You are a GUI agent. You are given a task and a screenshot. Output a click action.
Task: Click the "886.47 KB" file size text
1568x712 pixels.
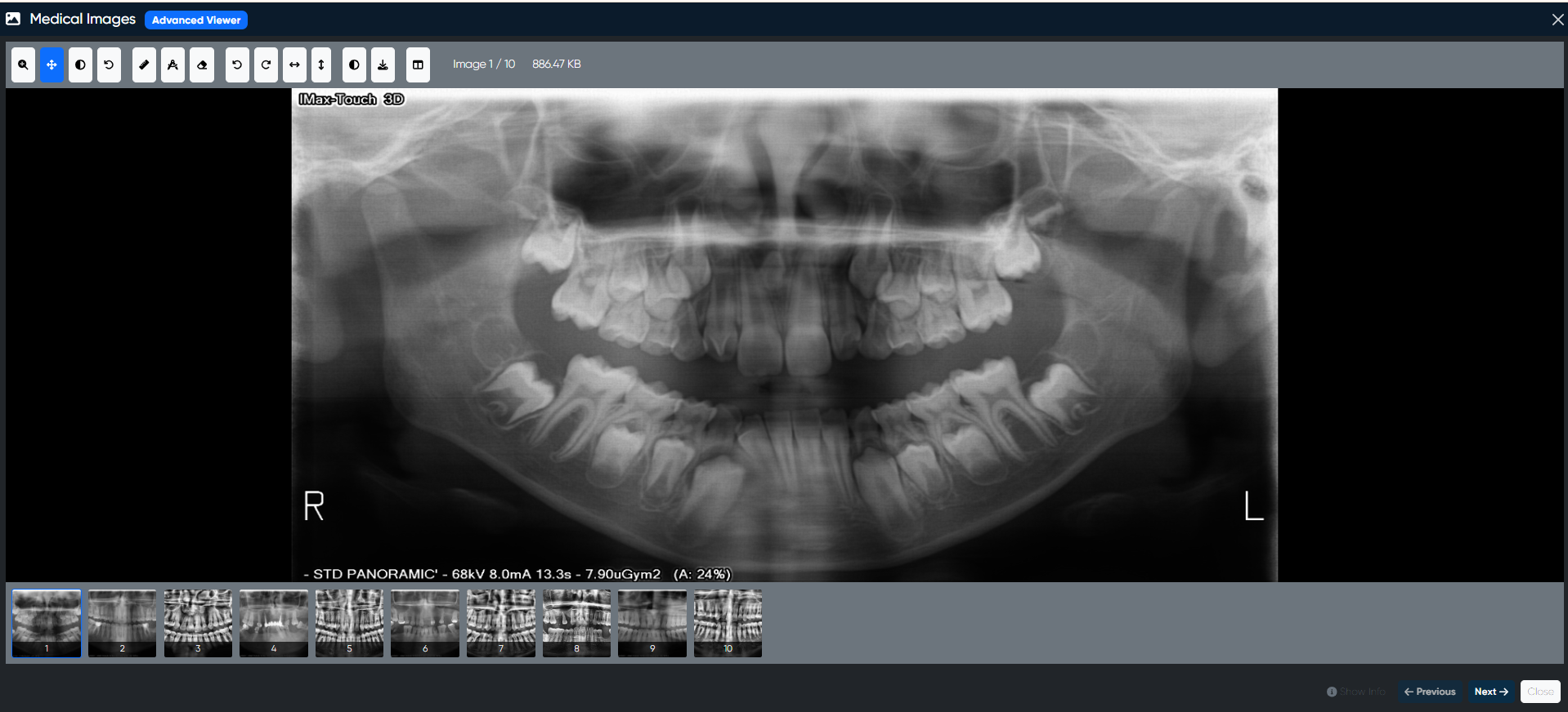point(557,64)
